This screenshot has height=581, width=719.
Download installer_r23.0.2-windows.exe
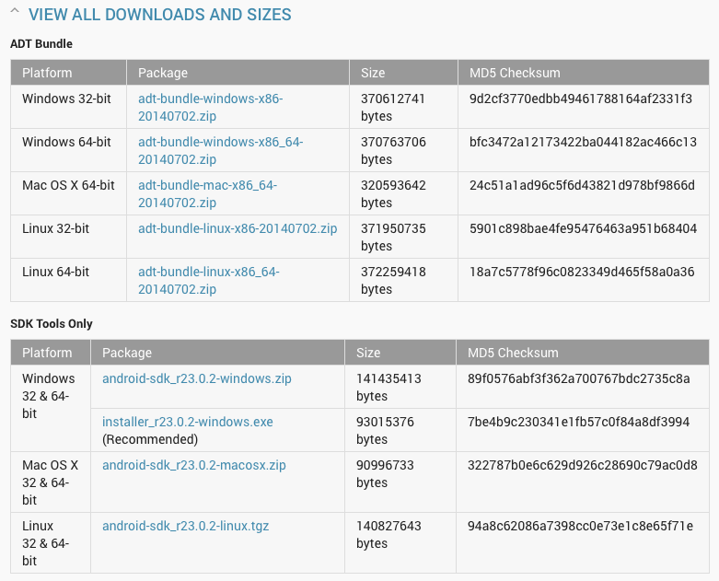coord(188,422)
